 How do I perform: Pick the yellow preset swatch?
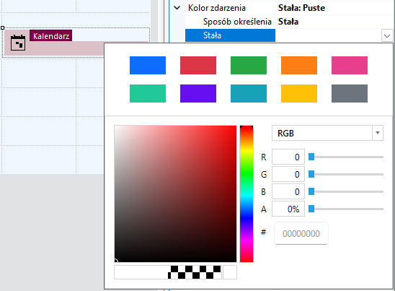pyautogui.click(x=299, y=93)
